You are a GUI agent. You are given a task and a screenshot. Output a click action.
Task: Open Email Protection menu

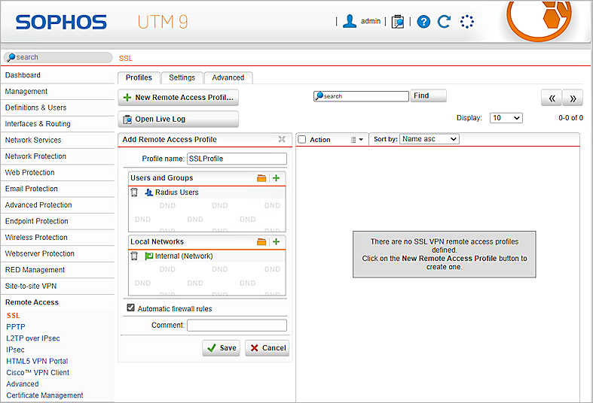(57, 189)
